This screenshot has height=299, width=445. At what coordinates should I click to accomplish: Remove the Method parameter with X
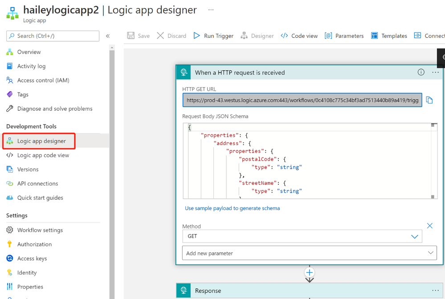pos(429,226)
